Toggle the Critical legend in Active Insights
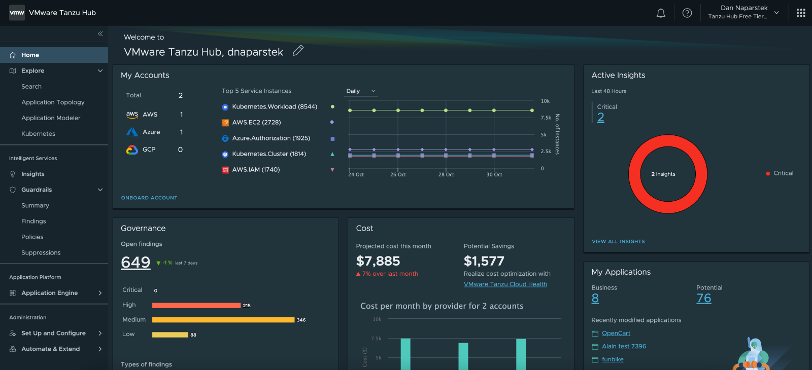 click(x=780, y=173)
